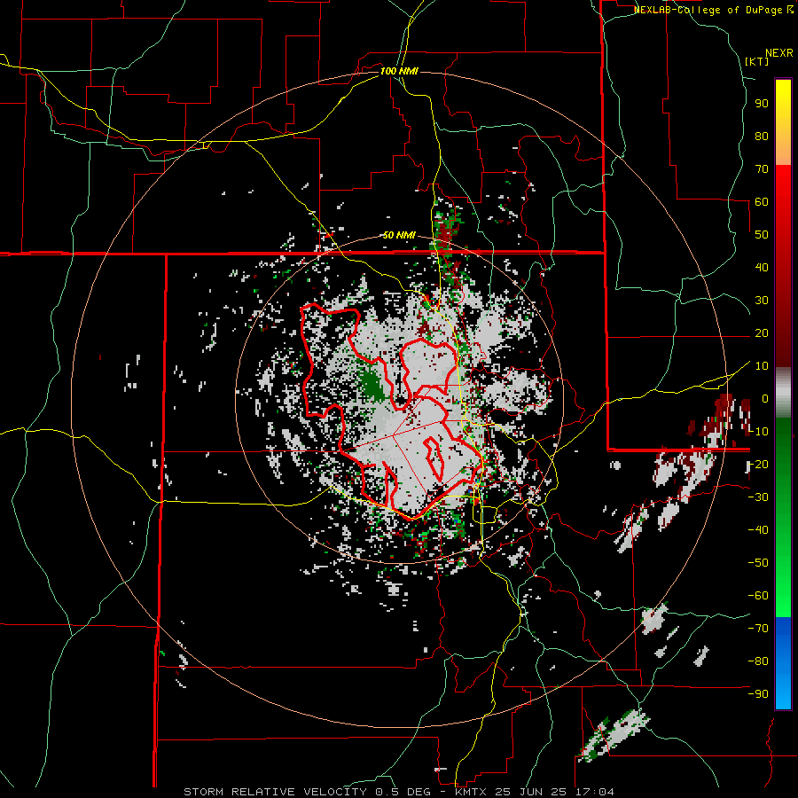Screen dimensions: 798x798
Task: Click the 0 value on the velocity scale
Action: click(x=765, y=398)
